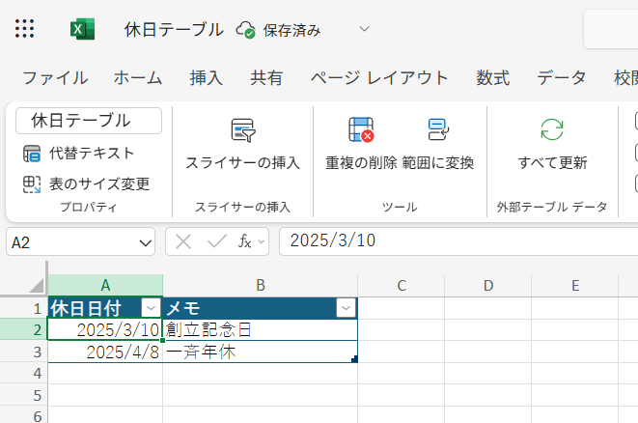Image resolution: width=638 pixels, height=423 pixels.
Task: Select column D header
Action: coord(488,286)
